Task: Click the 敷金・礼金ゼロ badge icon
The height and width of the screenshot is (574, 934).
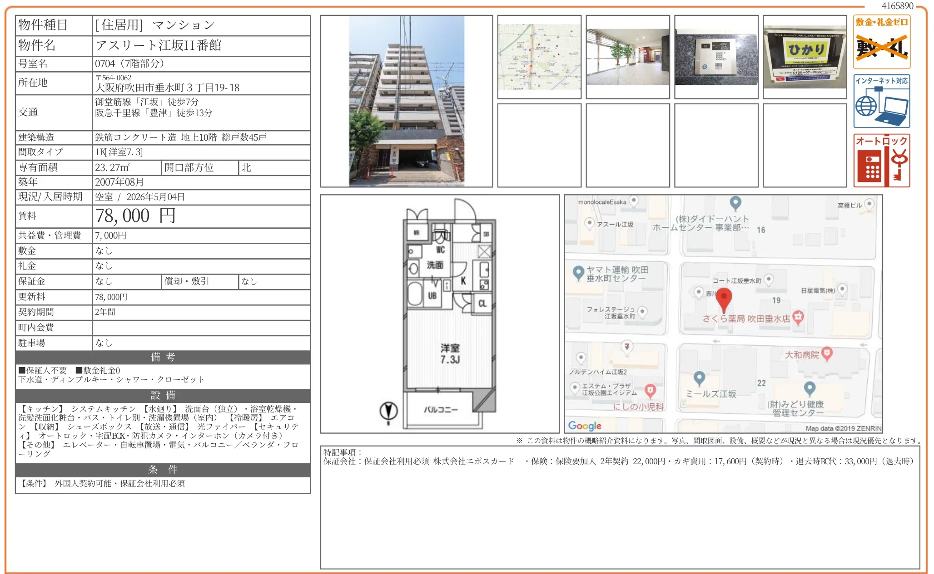Action: (881, 42)
